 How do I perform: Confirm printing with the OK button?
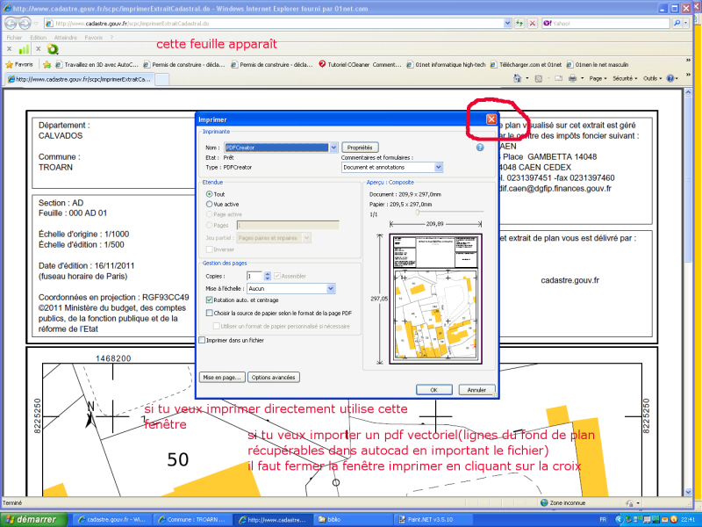tap(433, 390)
